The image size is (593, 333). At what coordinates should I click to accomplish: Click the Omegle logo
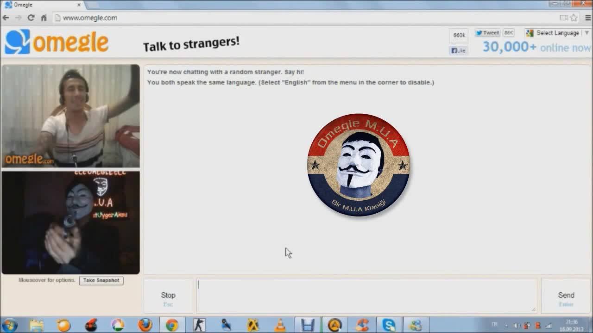pyautogui.click(x=57, y=42)
